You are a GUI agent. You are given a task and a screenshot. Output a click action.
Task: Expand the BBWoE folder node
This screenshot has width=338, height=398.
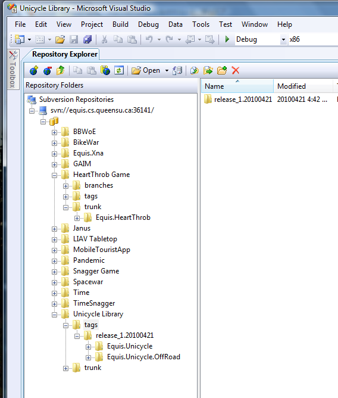pyautogui.click(x=54, y=132)
